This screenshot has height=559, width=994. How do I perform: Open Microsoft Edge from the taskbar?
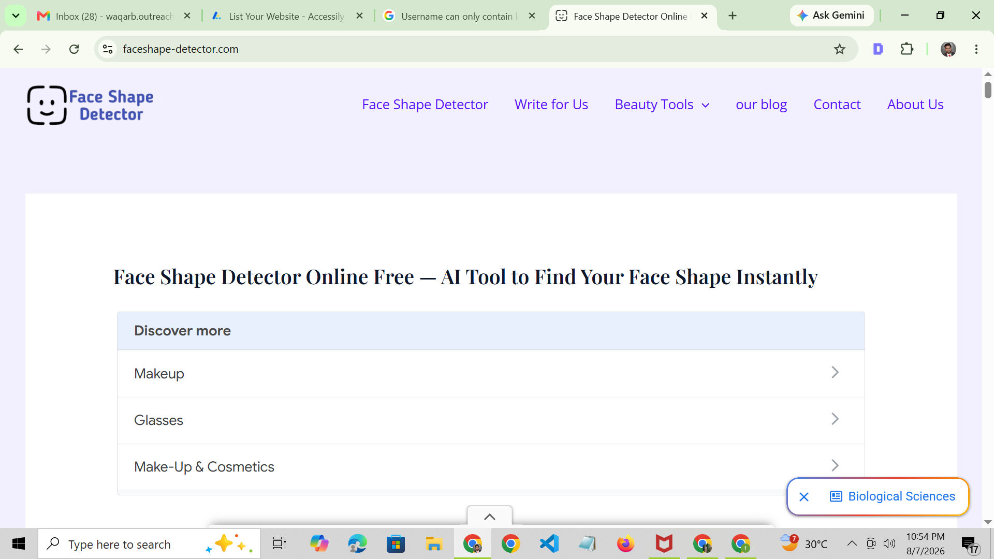(x=357, y=543)
